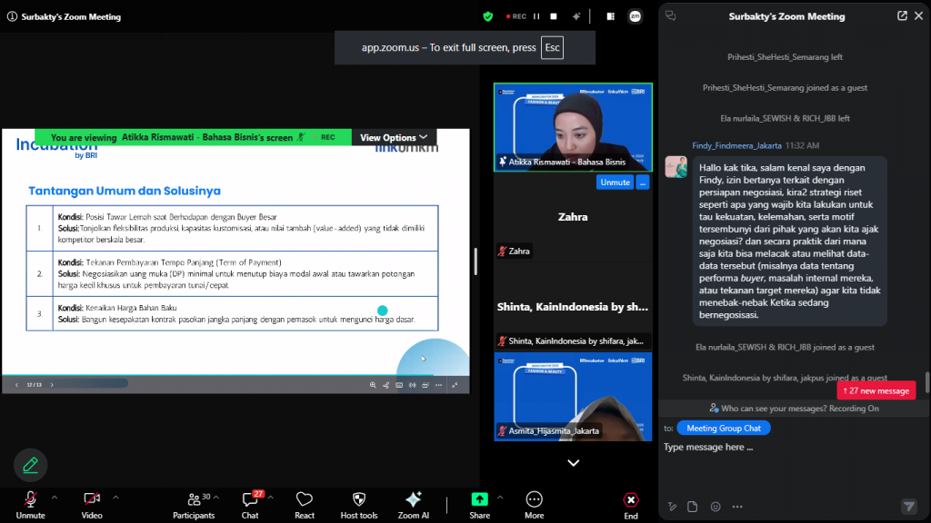Click the slide progress indicator 12/13
The image size is (931, 523).
pos(34,385)
